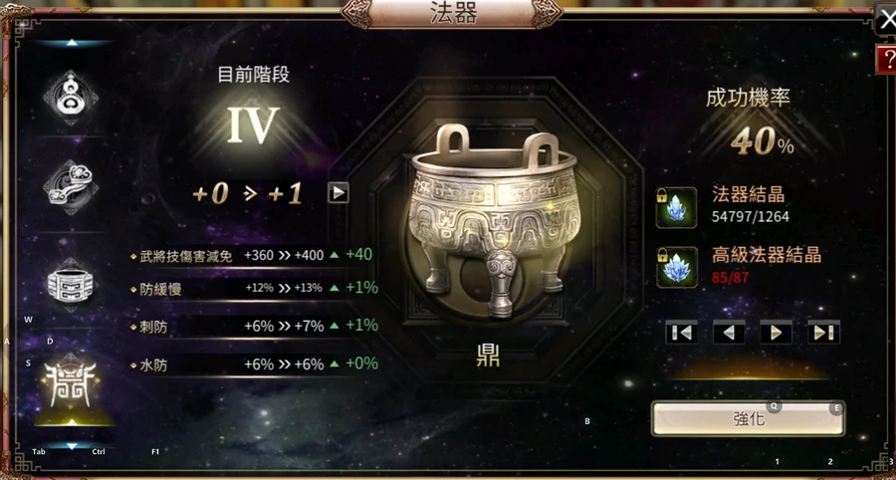896x480 pixels.
Task: Click the 武將技傷害減免 stat row
Action: [x=253, y=255]
